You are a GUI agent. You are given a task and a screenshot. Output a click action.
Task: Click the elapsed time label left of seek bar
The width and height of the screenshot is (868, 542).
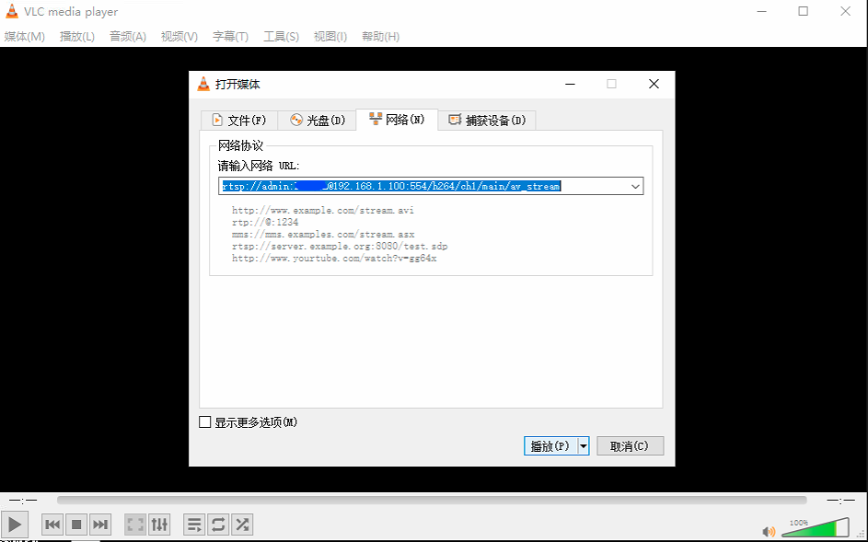pos(23,501)
